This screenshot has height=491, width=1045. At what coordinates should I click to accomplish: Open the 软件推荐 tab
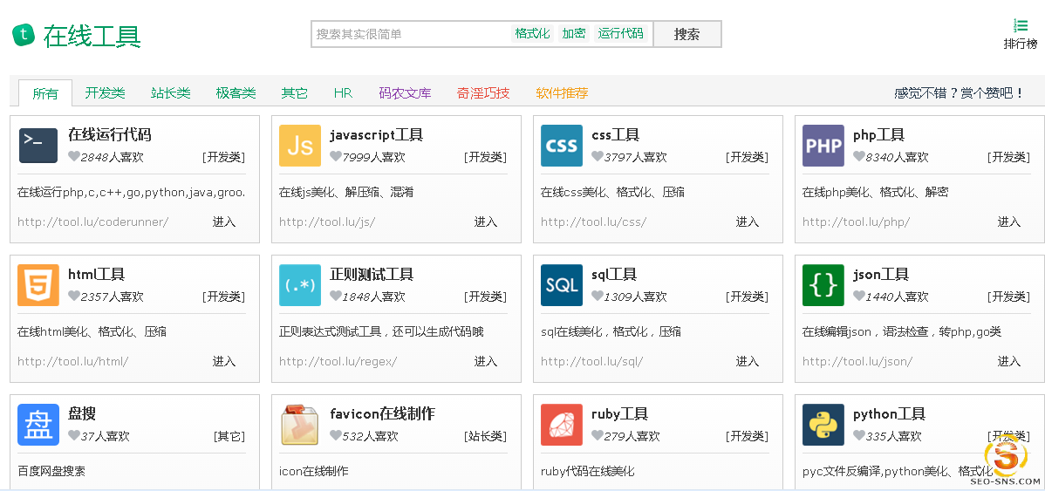(562, 93)
